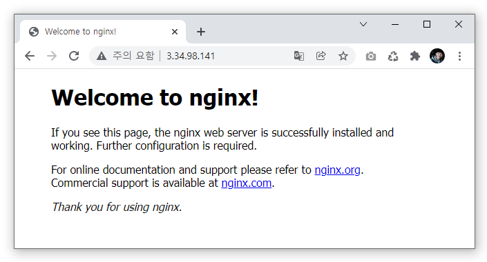487x262 pixels.
Task: Open a new tab with plus button
Action: pyautogui.click(x=201, y=32)
